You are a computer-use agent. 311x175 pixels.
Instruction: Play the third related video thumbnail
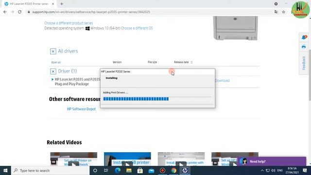click(x=181, y=159)
